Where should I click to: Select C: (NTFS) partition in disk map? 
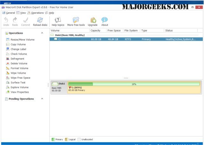coord(134,88)
